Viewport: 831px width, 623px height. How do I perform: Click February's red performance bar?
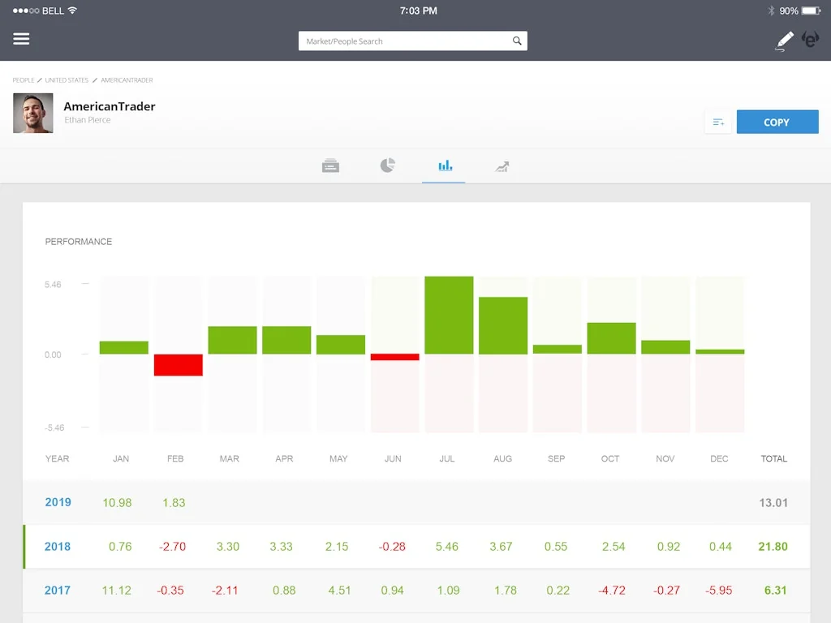pyautogui.click(x=178, y=366)
